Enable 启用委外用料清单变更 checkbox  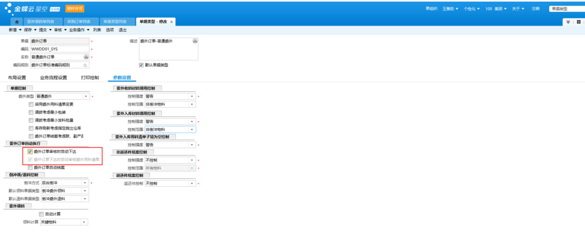pyautogui.click(x=30, y=104)
